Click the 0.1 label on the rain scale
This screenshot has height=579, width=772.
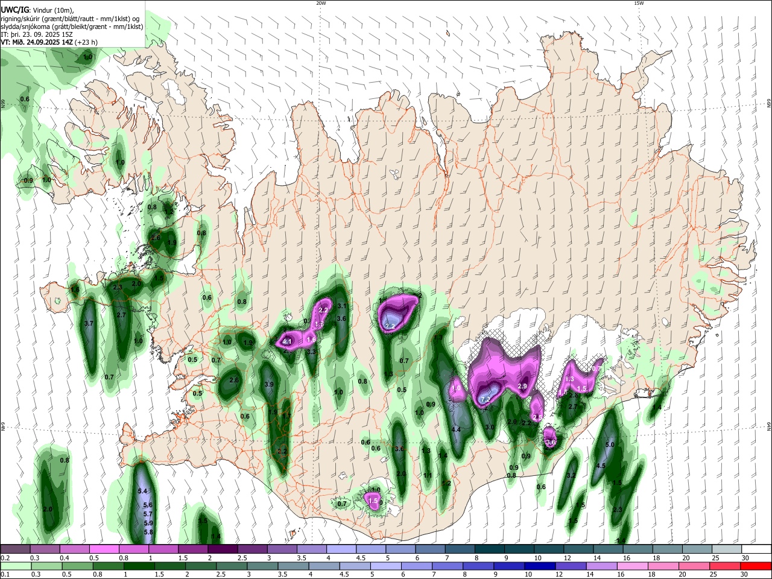coord(5,574)
